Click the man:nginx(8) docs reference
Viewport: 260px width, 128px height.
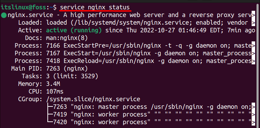tap(67, 38)
